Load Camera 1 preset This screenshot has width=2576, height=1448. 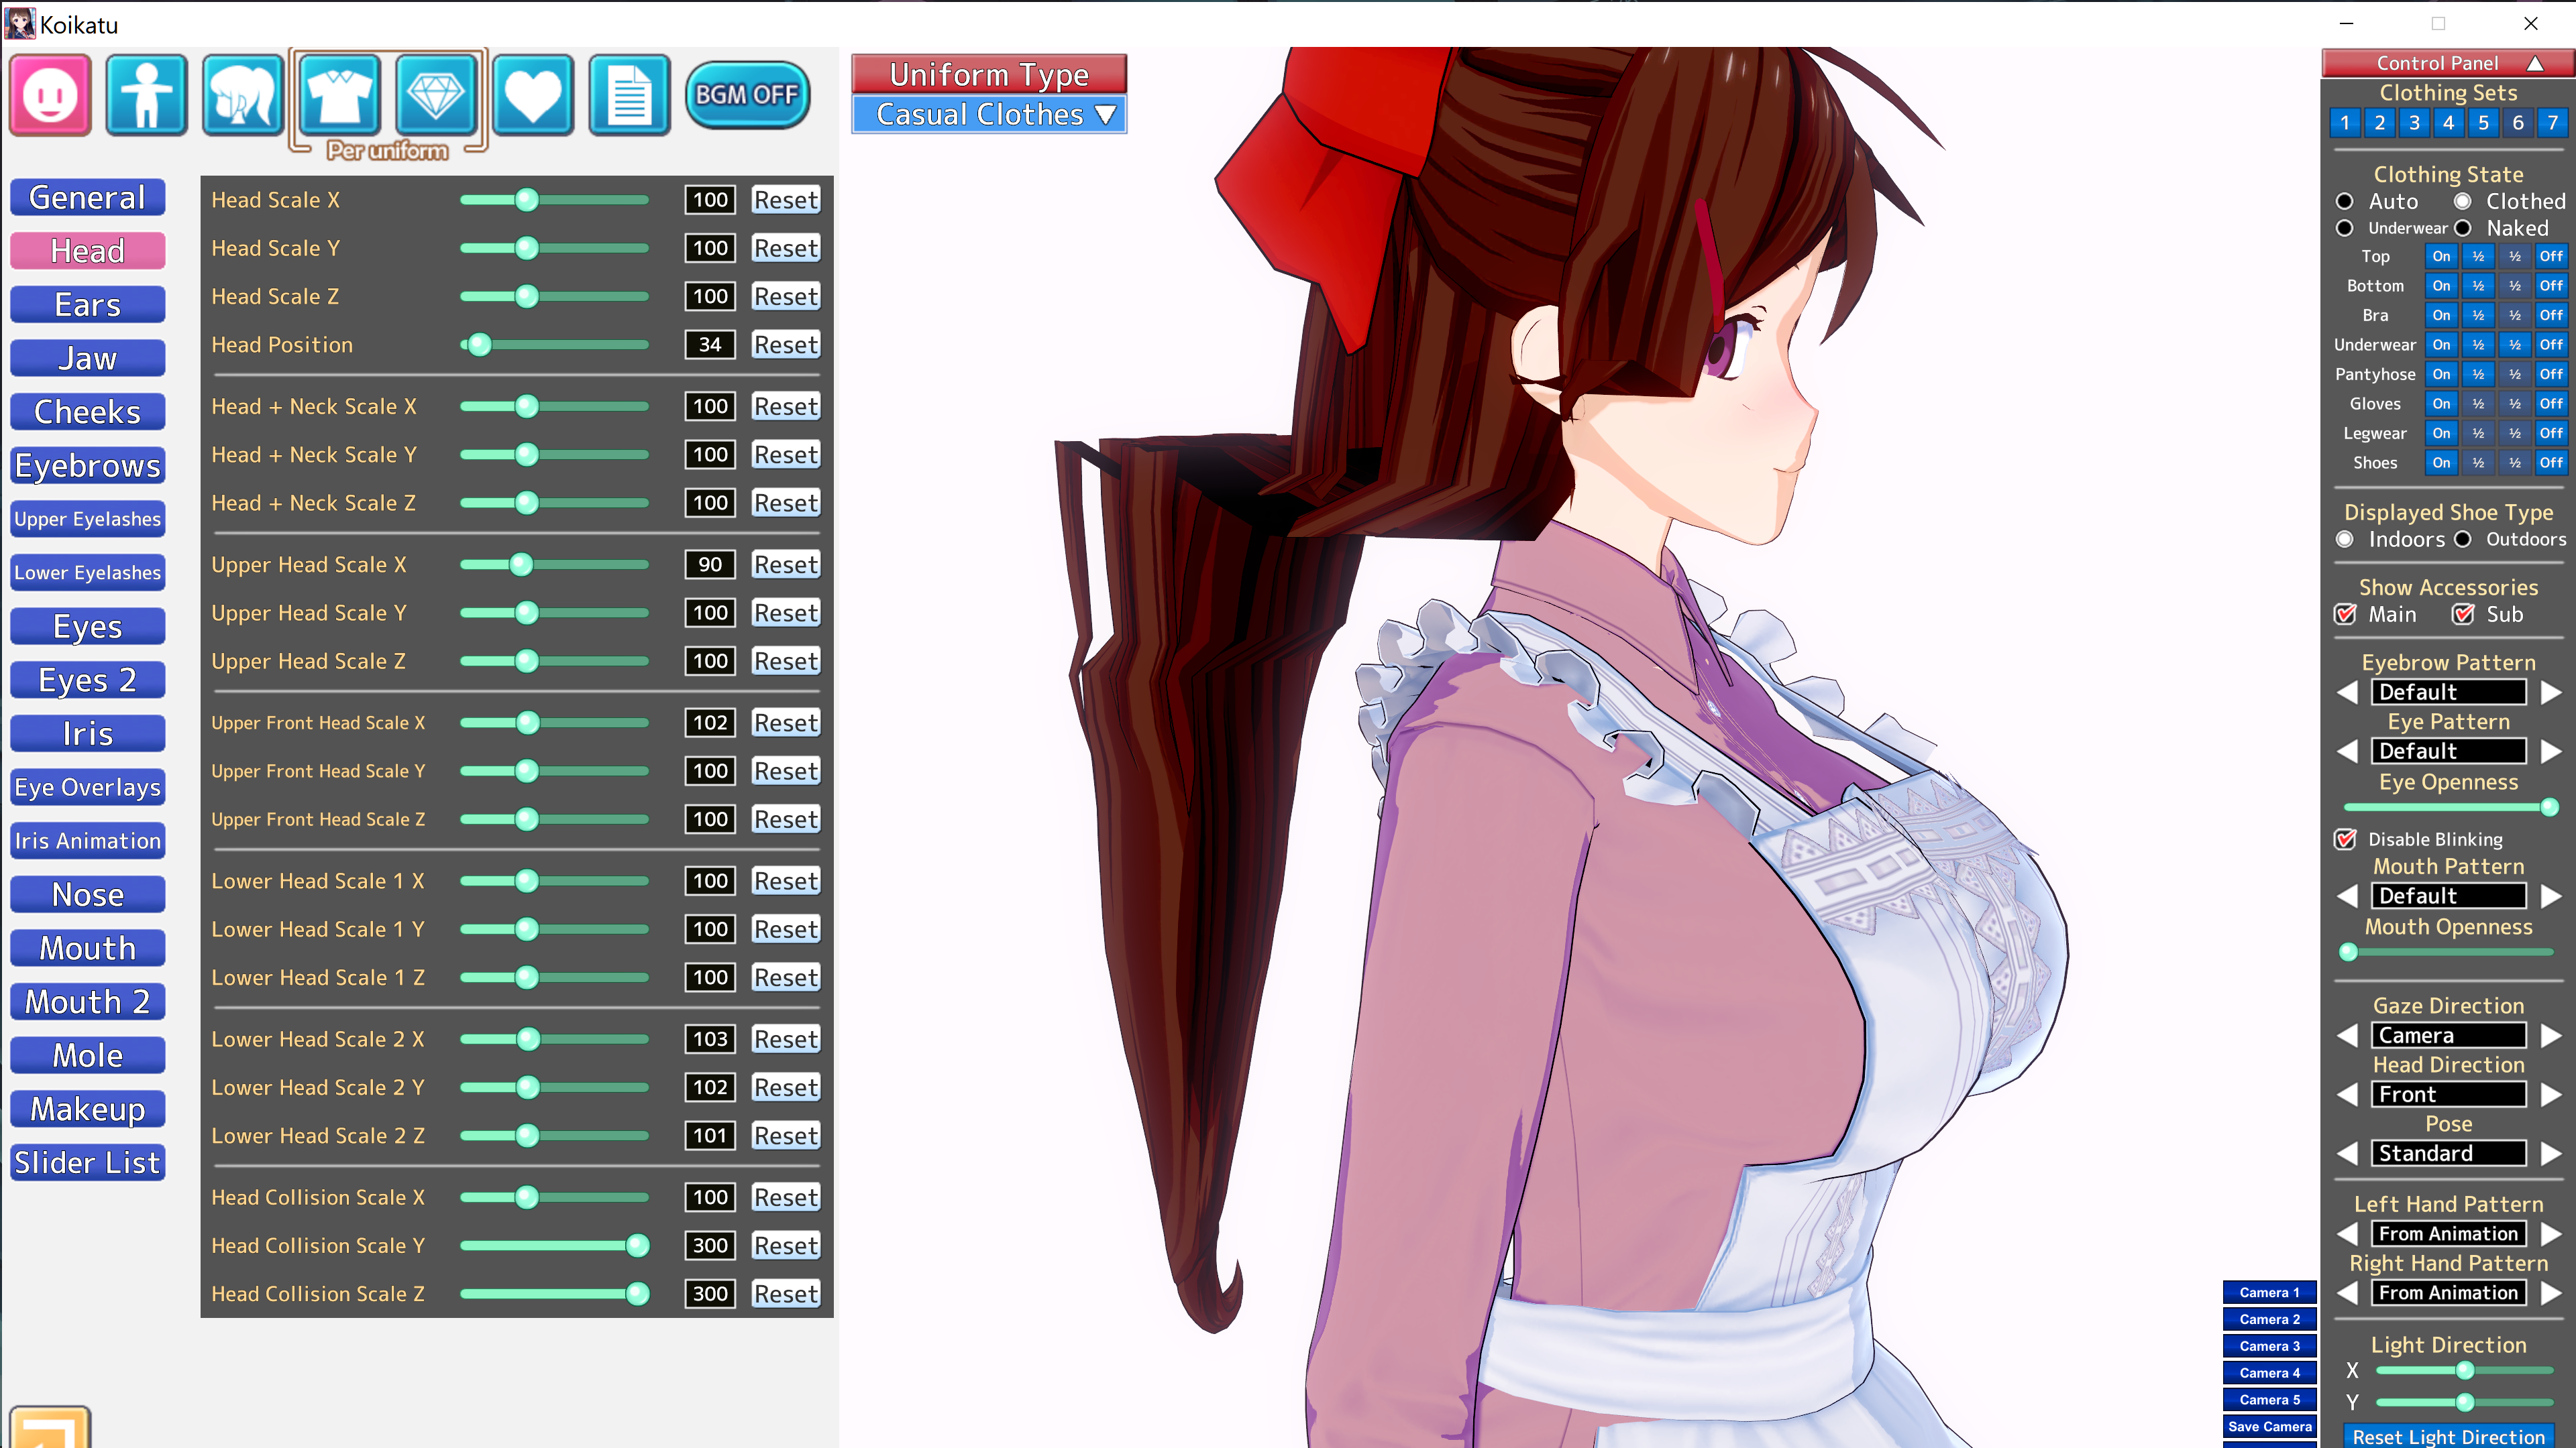(2269, 1292)
